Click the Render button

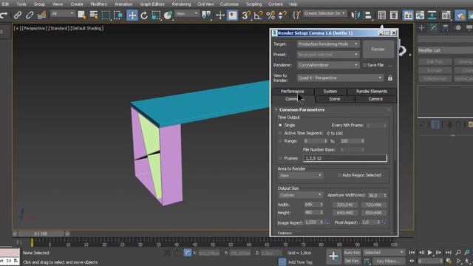point(378,50)
